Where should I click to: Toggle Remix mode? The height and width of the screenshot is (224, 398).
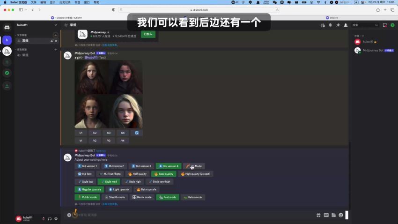click(142, 197)
